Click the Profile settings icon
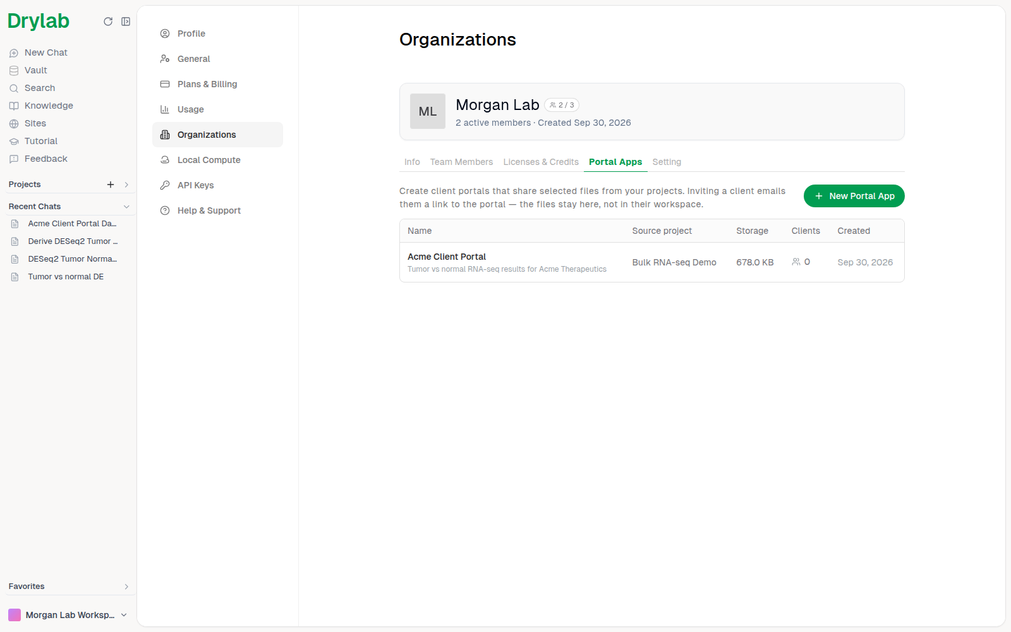The image size is (1011, 632). point(165,33)
